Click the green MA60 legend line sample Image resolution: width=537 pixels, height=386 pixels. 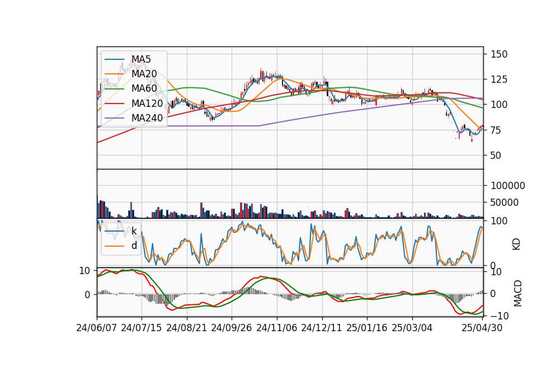tap(114, 88)
